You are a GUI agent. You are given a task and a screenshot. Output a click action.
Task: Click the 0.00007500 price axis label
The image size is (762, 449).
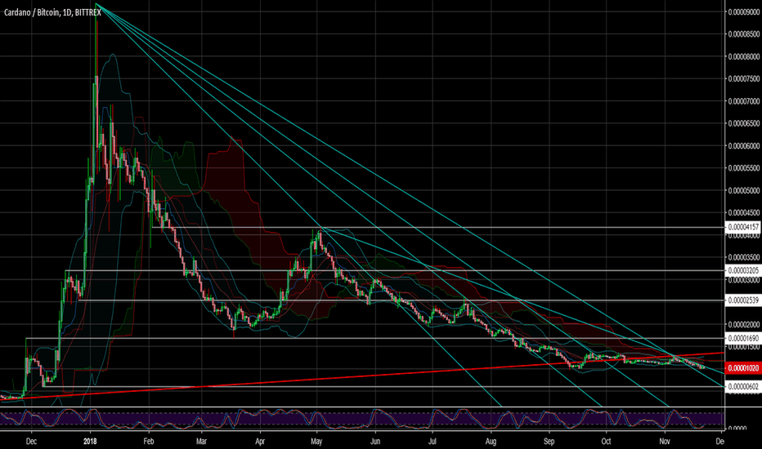743,79
